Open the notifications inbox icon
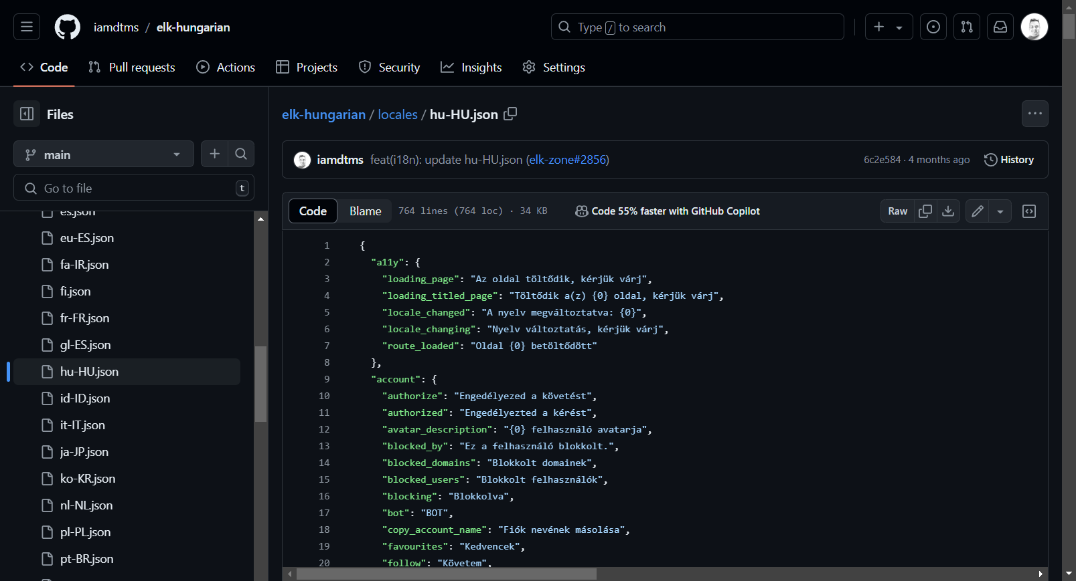The image size is (1076, 581). 1000,27
